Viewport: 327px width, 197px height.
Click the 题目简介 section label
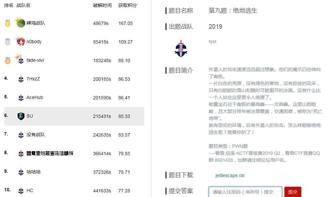pyautogui.click(x=180, y=70)
